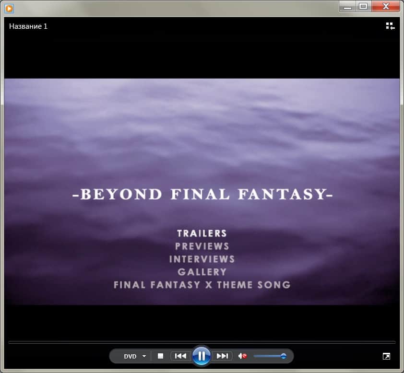The height and width of the screenshot is (373, 404).
Task: Pause the DVD playback
Action: pyautogui.click(x=202, y=356)
